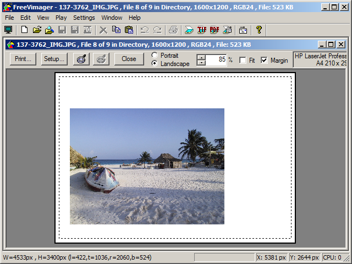Decrease print scale with down arrow

click(201, 63)
